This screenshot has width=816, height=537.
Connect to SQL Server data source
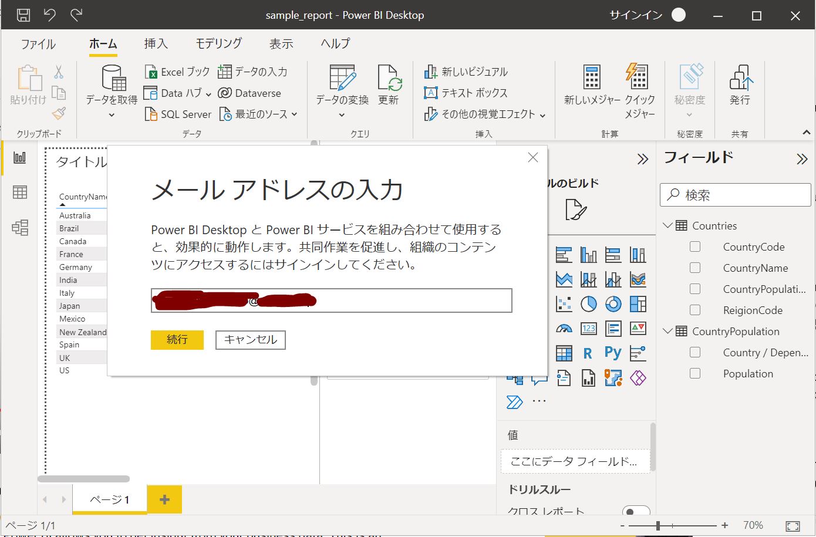point(178,114)
